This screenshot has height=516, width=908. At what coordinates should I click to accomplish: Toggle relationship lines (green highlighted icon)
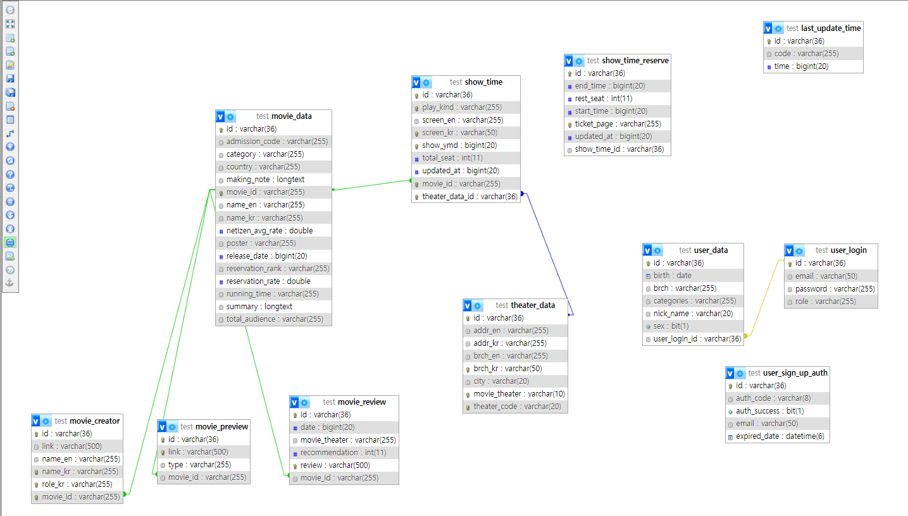(10, 243)
